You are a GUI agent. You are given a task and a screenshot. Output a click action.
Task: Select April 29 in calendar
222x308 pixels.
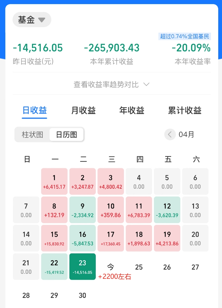pos(54,295)
